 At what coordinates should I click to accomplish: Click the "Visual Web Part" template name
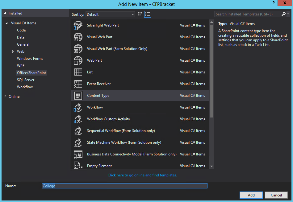tap(100, 37)
